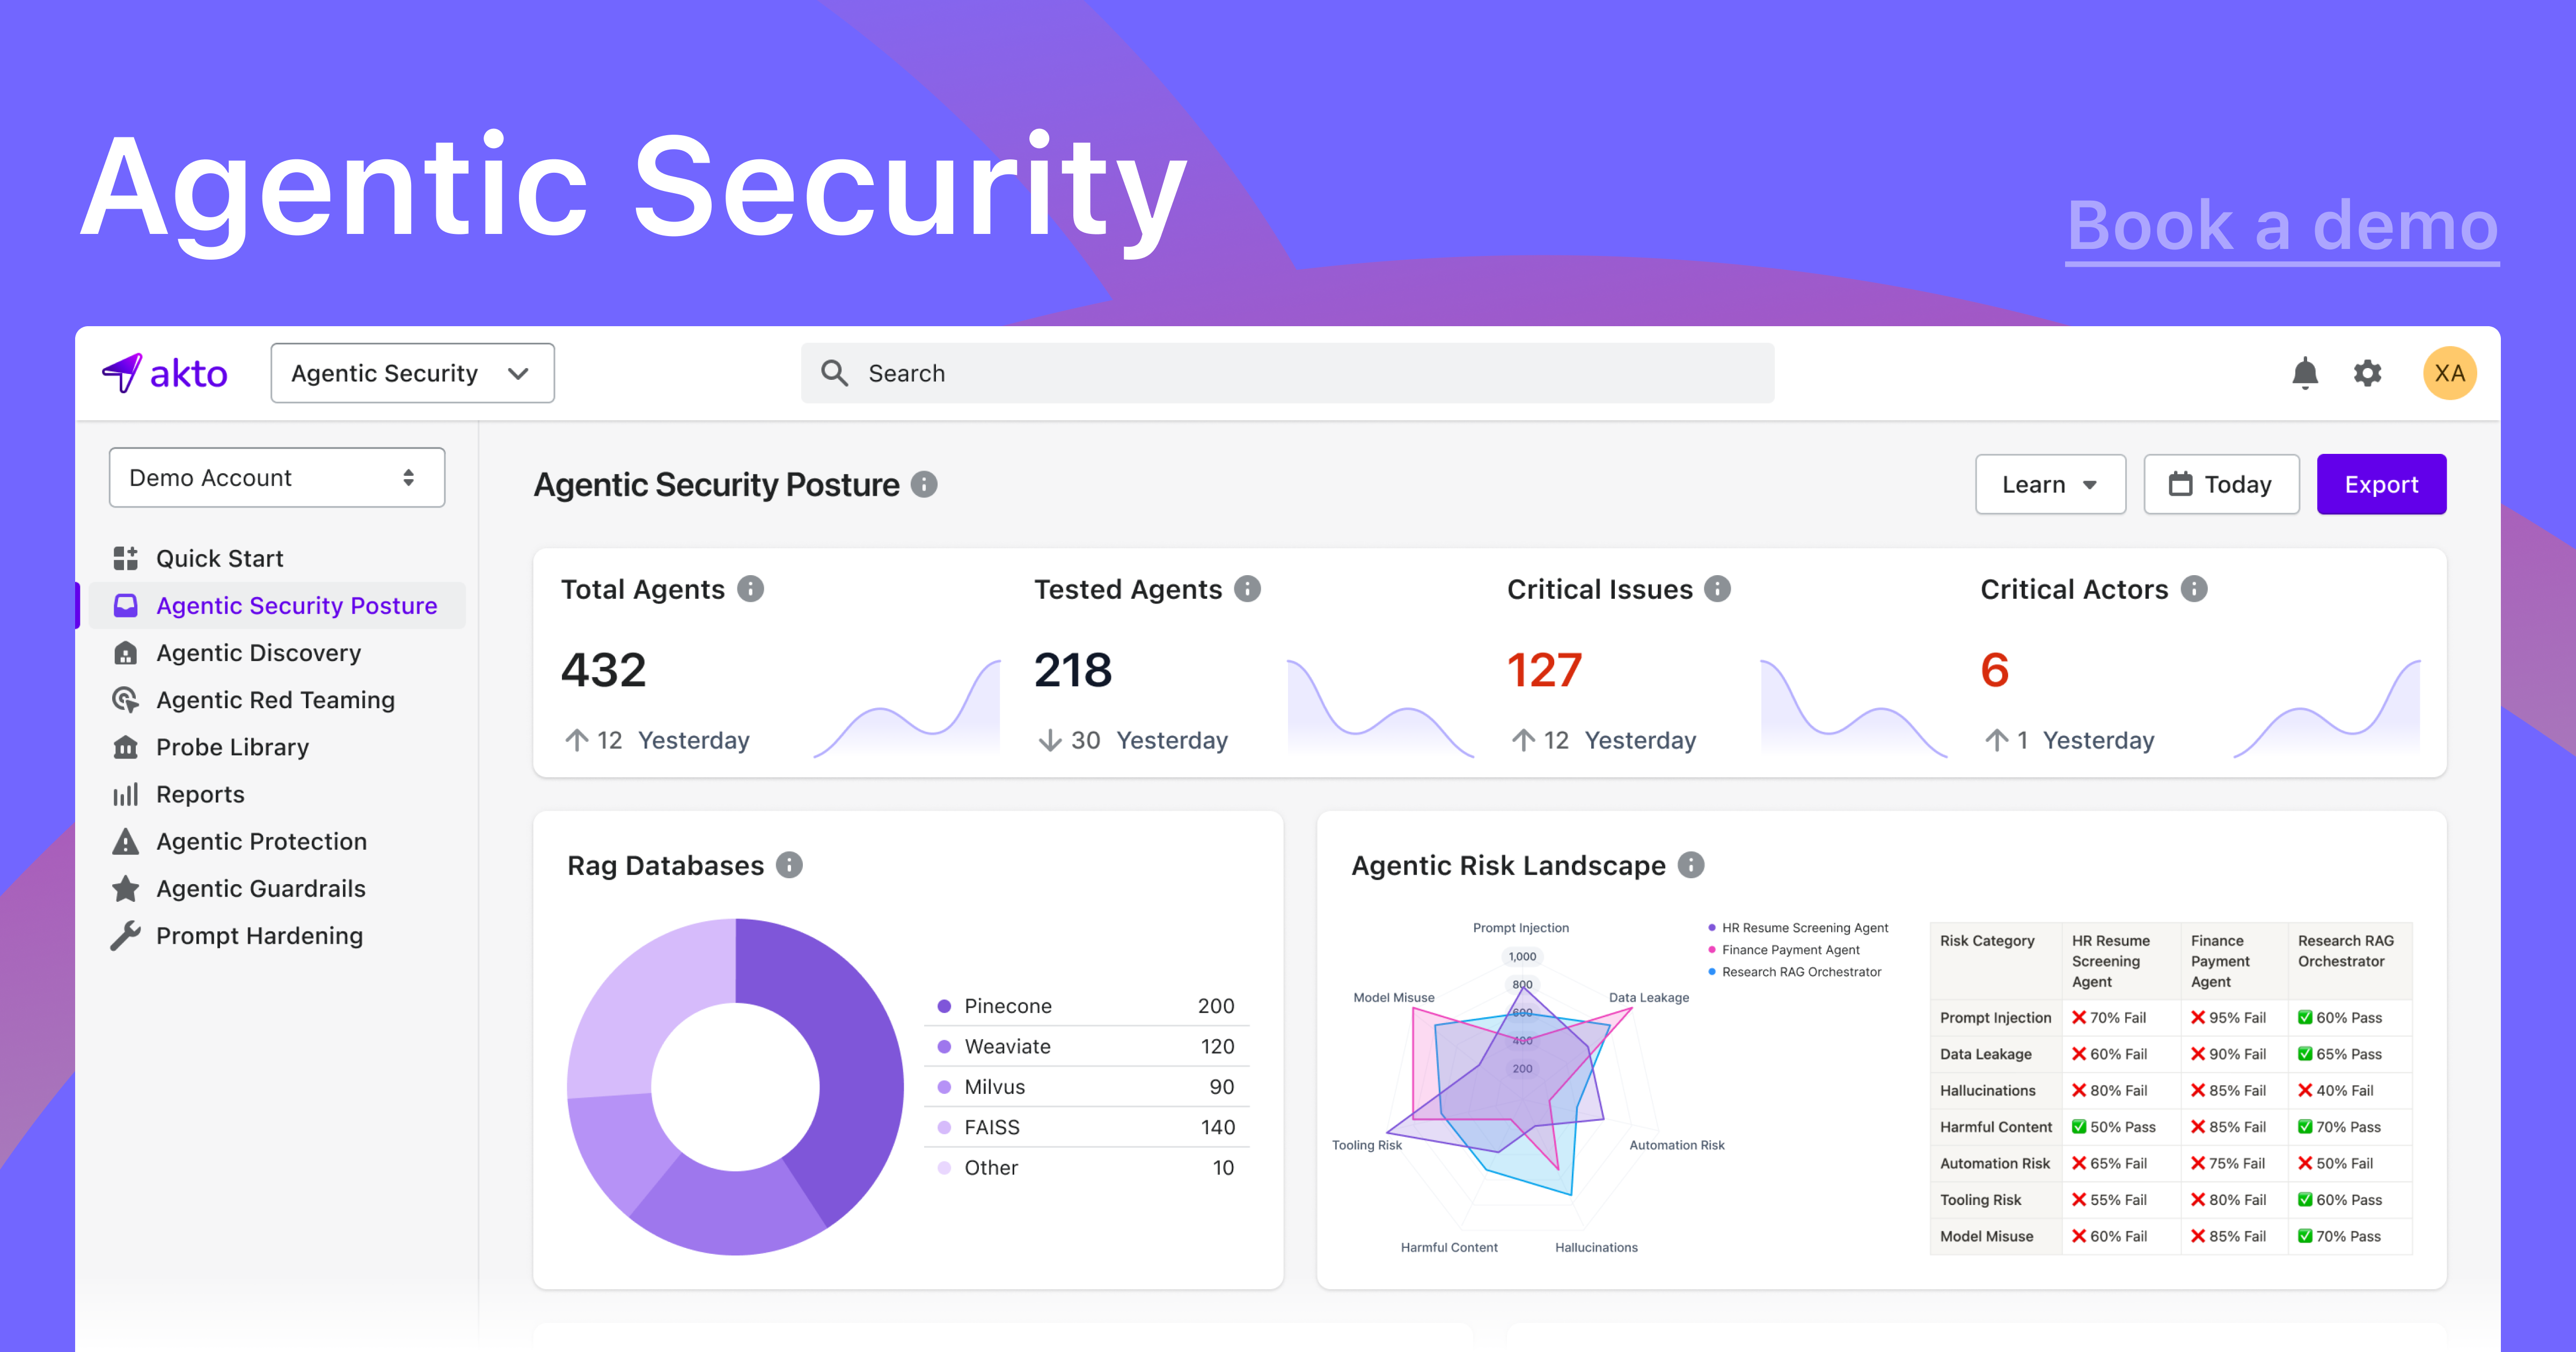Screen dimensions: 2576x1352
Task: Click info icon beside Critical Issues
Action: 1717,589
